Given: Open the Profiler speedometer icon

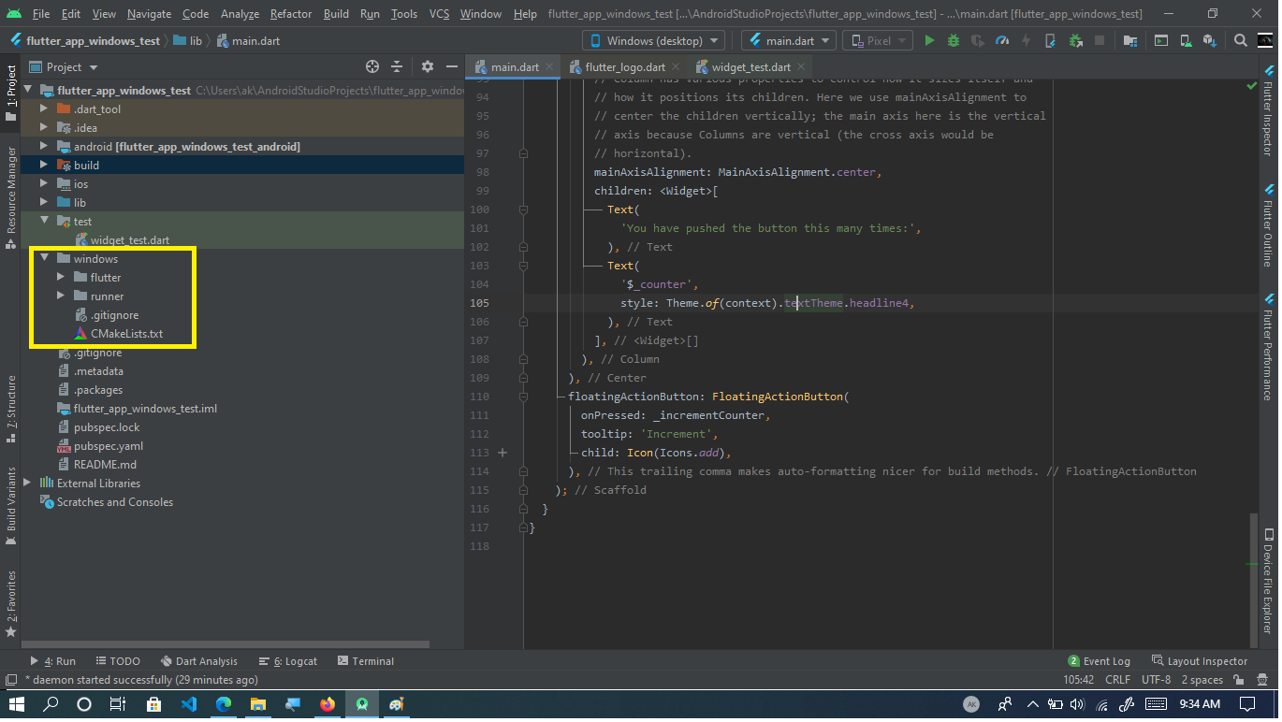Looking at the screenshot, I should 1002,40.
